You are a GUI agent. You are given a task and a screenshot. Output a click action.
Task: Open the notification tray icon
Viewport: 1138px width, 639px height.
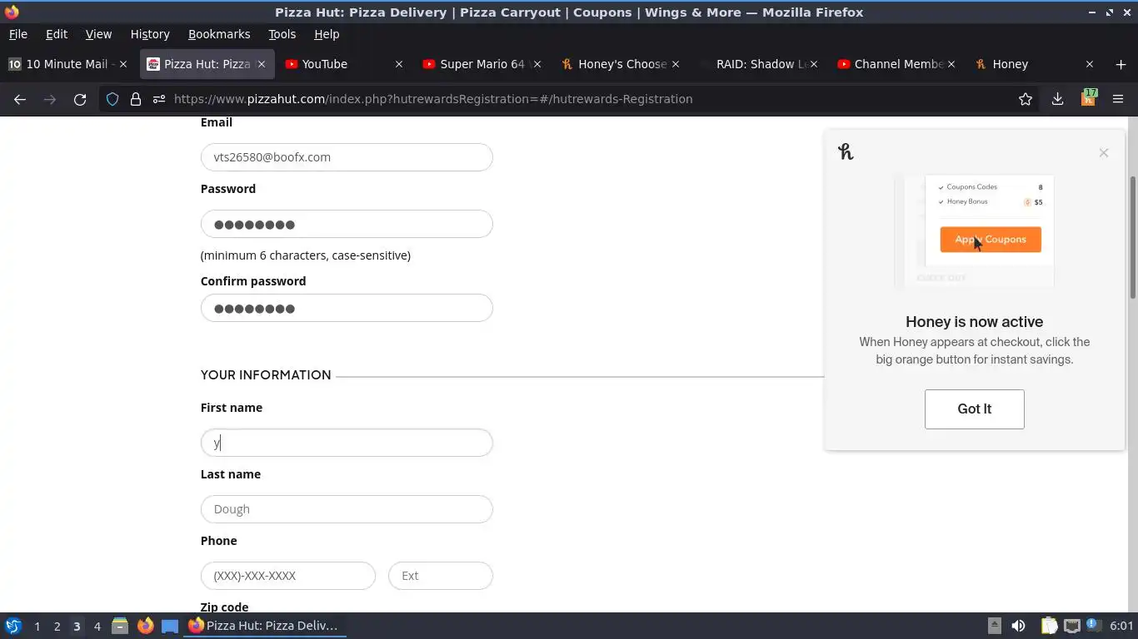[1092, 625]
